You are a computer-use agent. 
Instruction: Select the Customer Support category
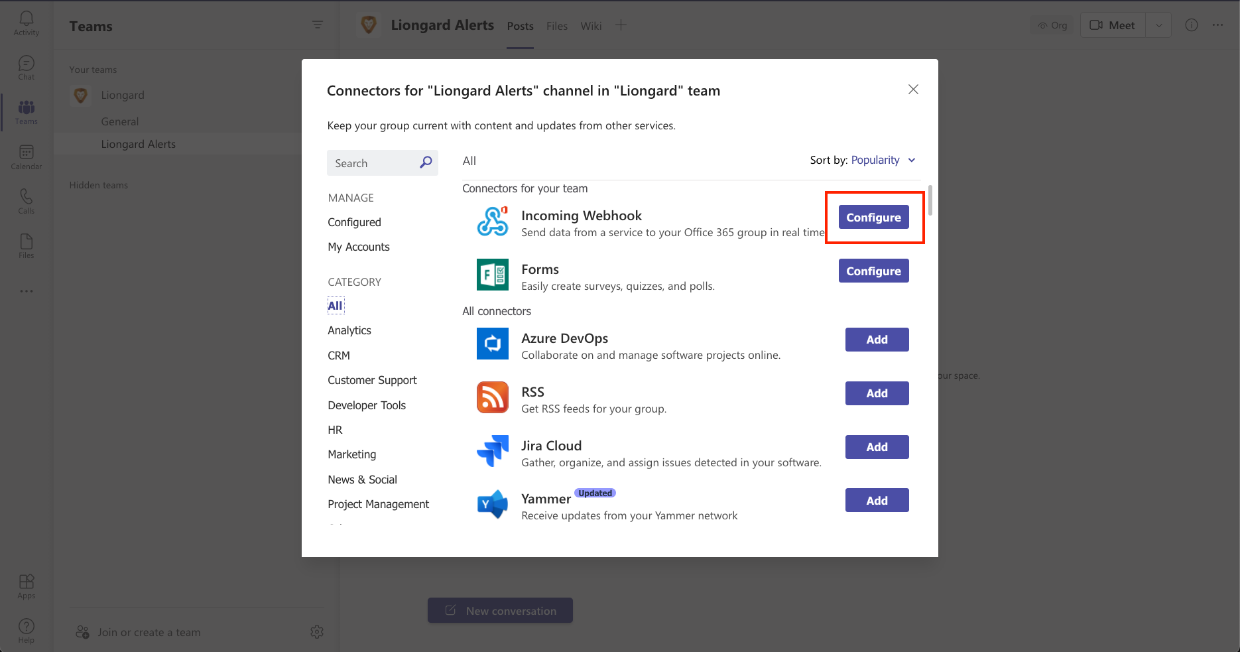pos(372,380)
